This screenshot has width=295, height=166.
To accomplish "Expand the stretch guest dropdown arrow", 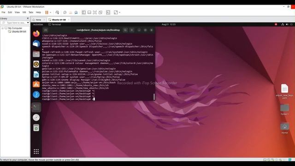I will coord(120,12).
